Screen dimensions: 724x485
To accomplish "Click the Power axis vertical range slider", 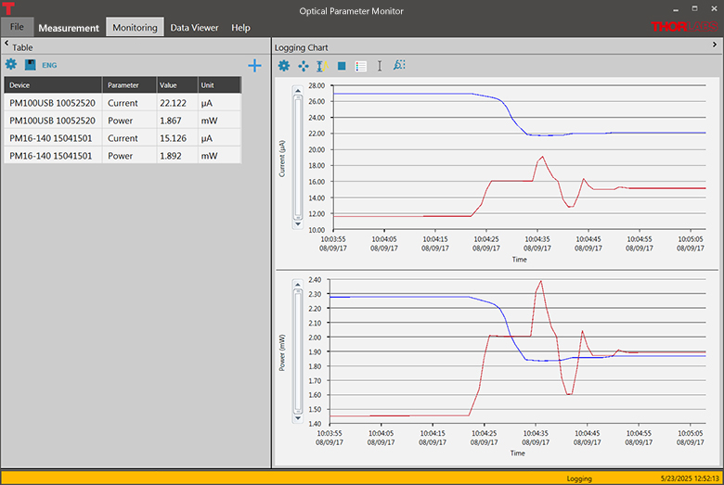I will [x=298, y=350].
